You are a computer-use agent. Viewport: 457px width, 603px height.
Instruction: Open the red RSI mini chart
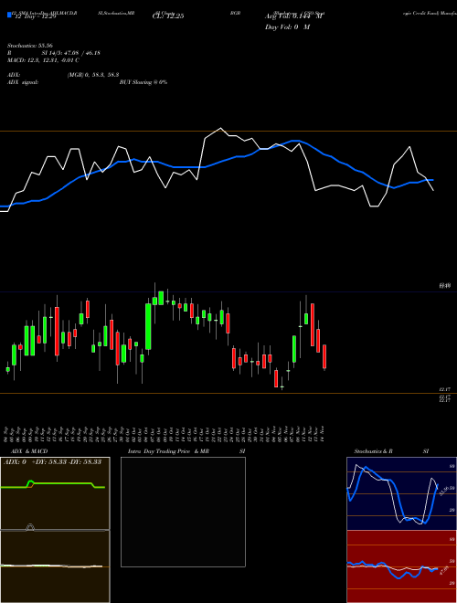click(401, 566)
